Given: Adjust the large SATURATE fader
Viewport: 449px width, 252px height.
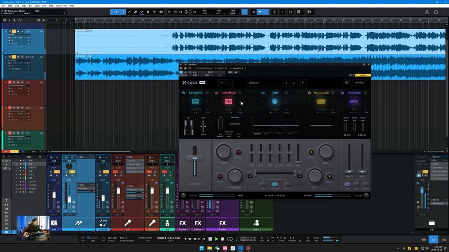Looking at the screenshot, I should pyautogui.click(x=194, y=159).
